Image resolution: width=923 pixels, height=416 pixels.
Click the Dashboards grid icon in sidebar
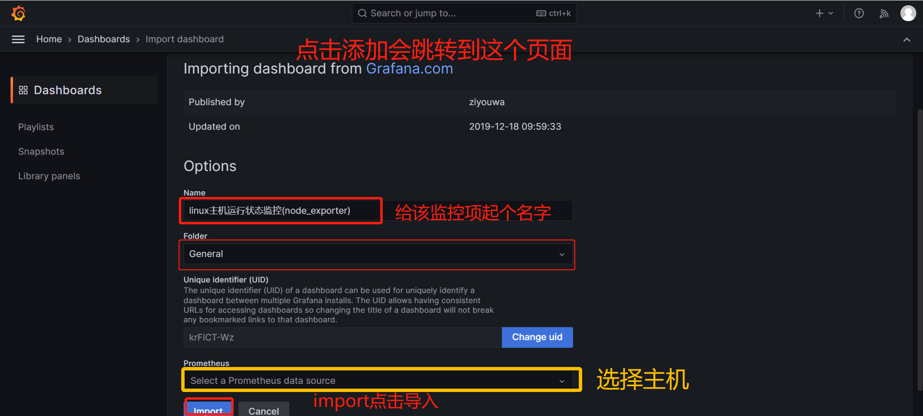(x=23, y=90)
